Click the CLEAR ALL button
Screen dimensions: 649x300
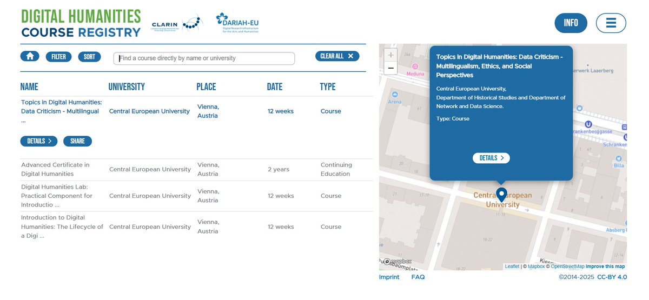point(337,56)
